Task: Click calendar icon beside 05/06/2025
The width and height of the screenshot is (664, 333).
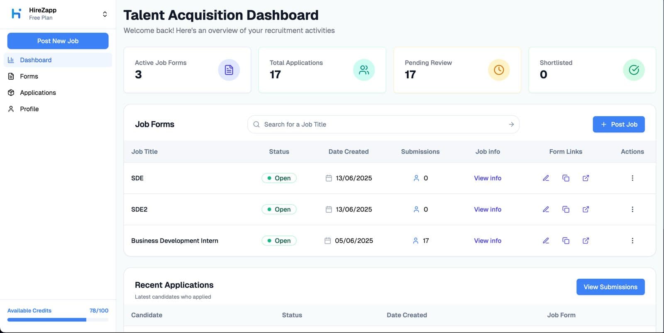Action: tap(327, 241)
